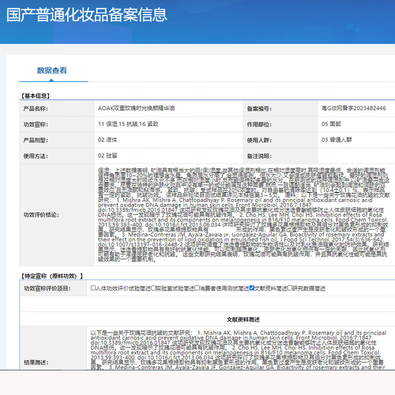
Task: Click the 05 面部 application area value
Action: (x=331, y=124)
